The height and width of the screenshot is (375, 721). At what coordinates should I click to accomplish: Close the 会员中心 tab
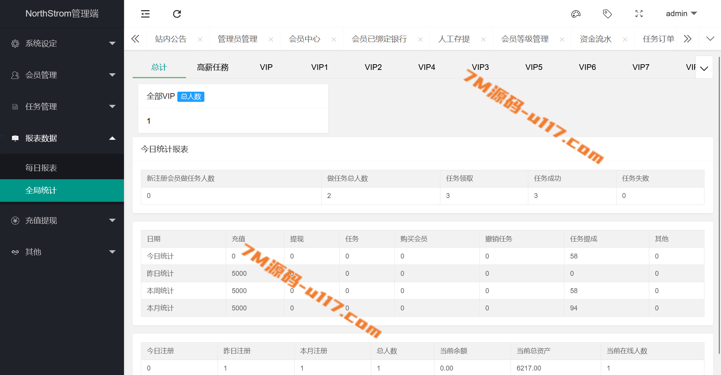(334, 39)
